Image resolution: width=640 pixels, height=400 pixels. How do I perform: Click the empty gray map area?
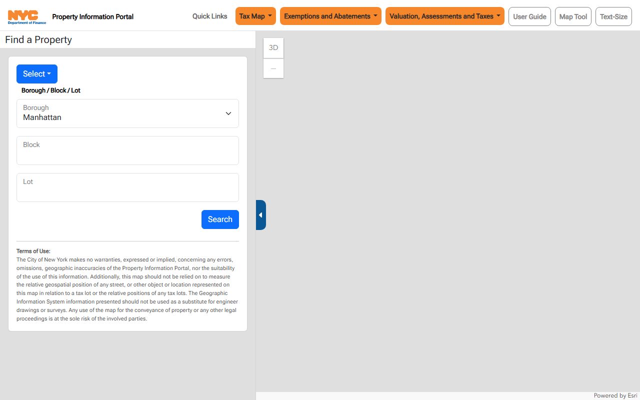(450, 225)
